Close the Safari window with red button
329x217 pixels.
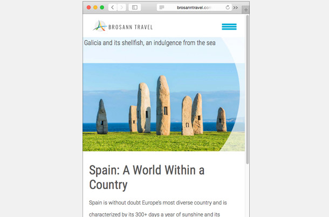click(x=89, y=8)
